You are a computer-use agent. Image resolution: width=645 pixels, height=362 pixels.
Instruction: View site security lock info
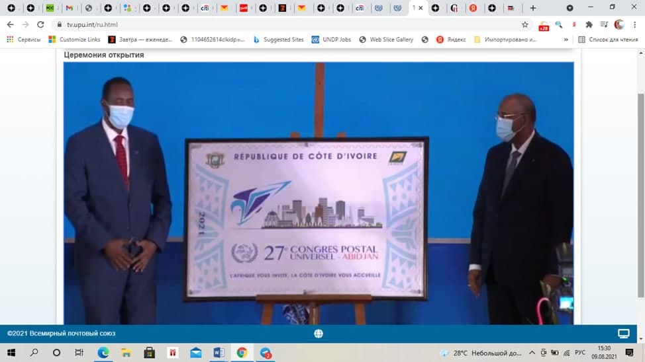pyautogui.click(x=59, y=24)
